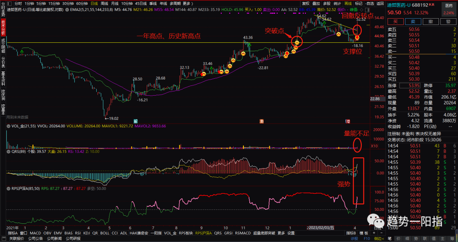Click the 激 marker on the time axis
Image resolution: width=458 pixels, height=242 pixels.
(x=262, y=121)
